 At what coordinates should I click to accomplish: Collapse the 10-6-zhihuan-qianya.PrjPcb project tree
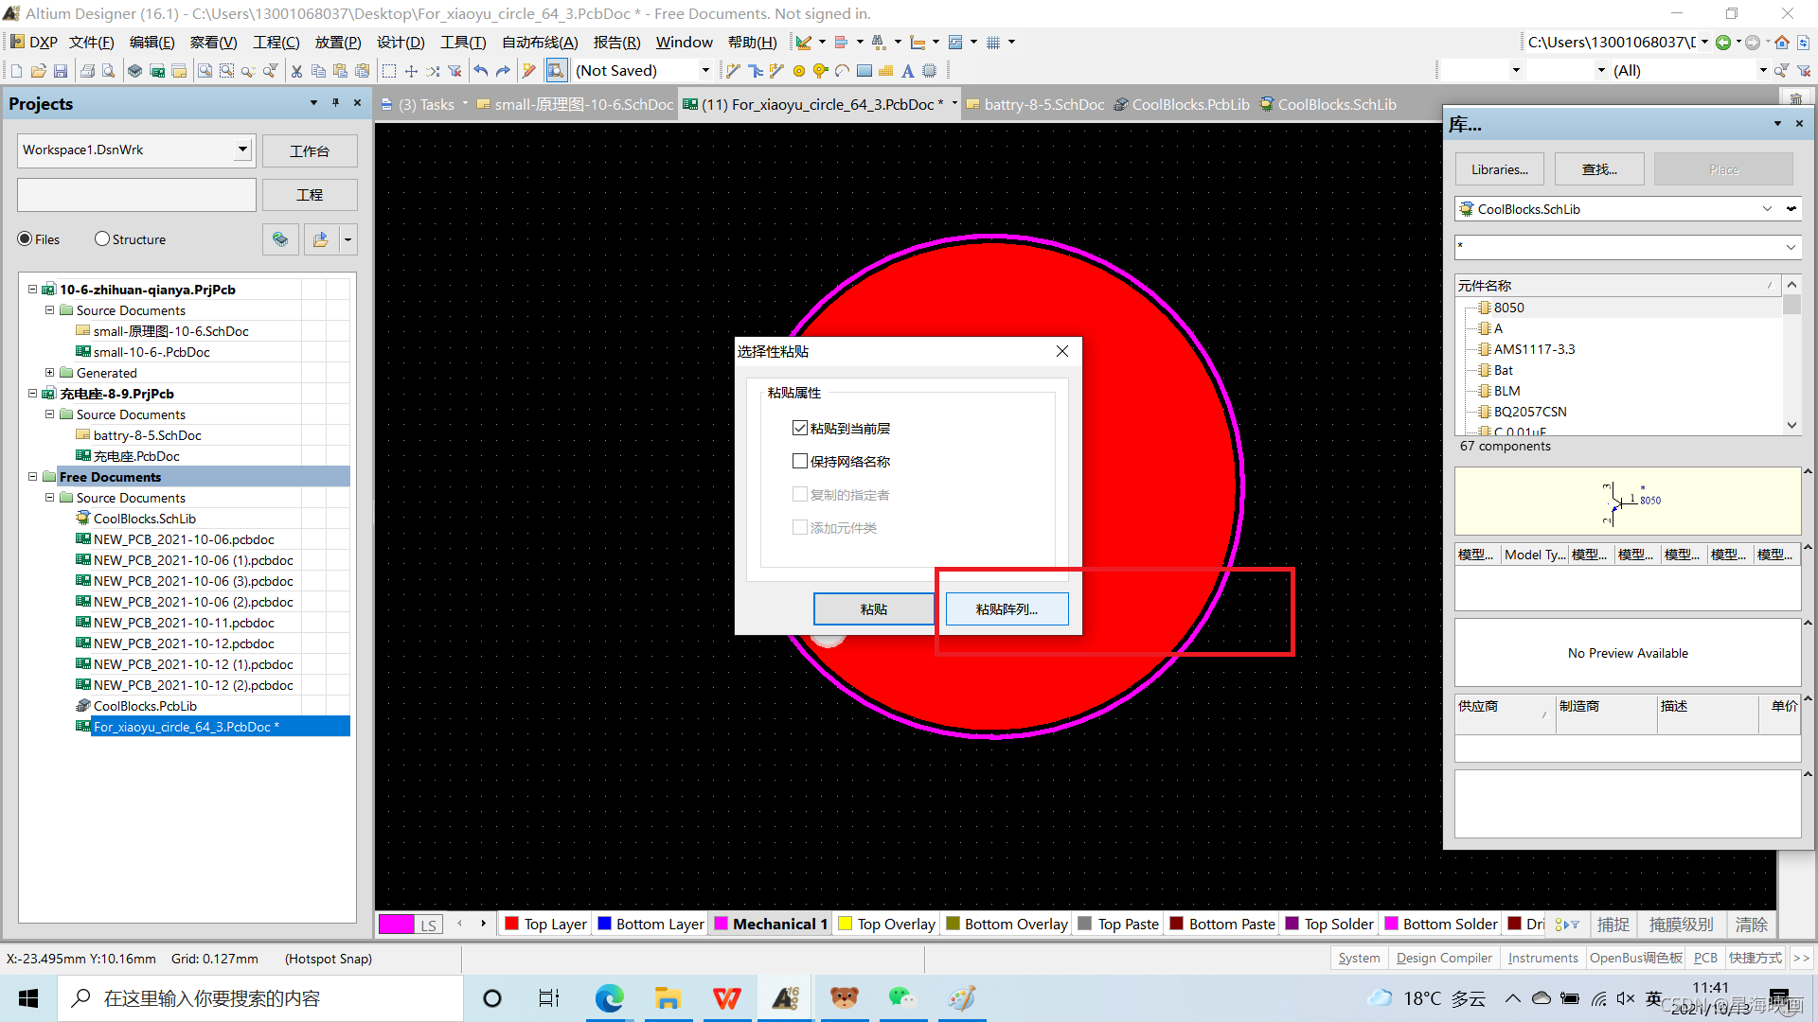pos(32,290)
